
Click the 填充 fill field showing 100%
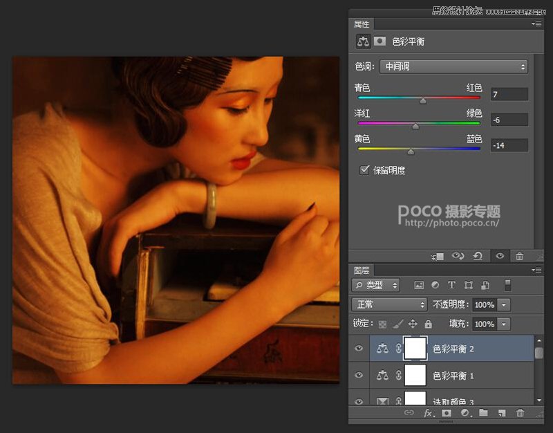[x=485, y=324]
